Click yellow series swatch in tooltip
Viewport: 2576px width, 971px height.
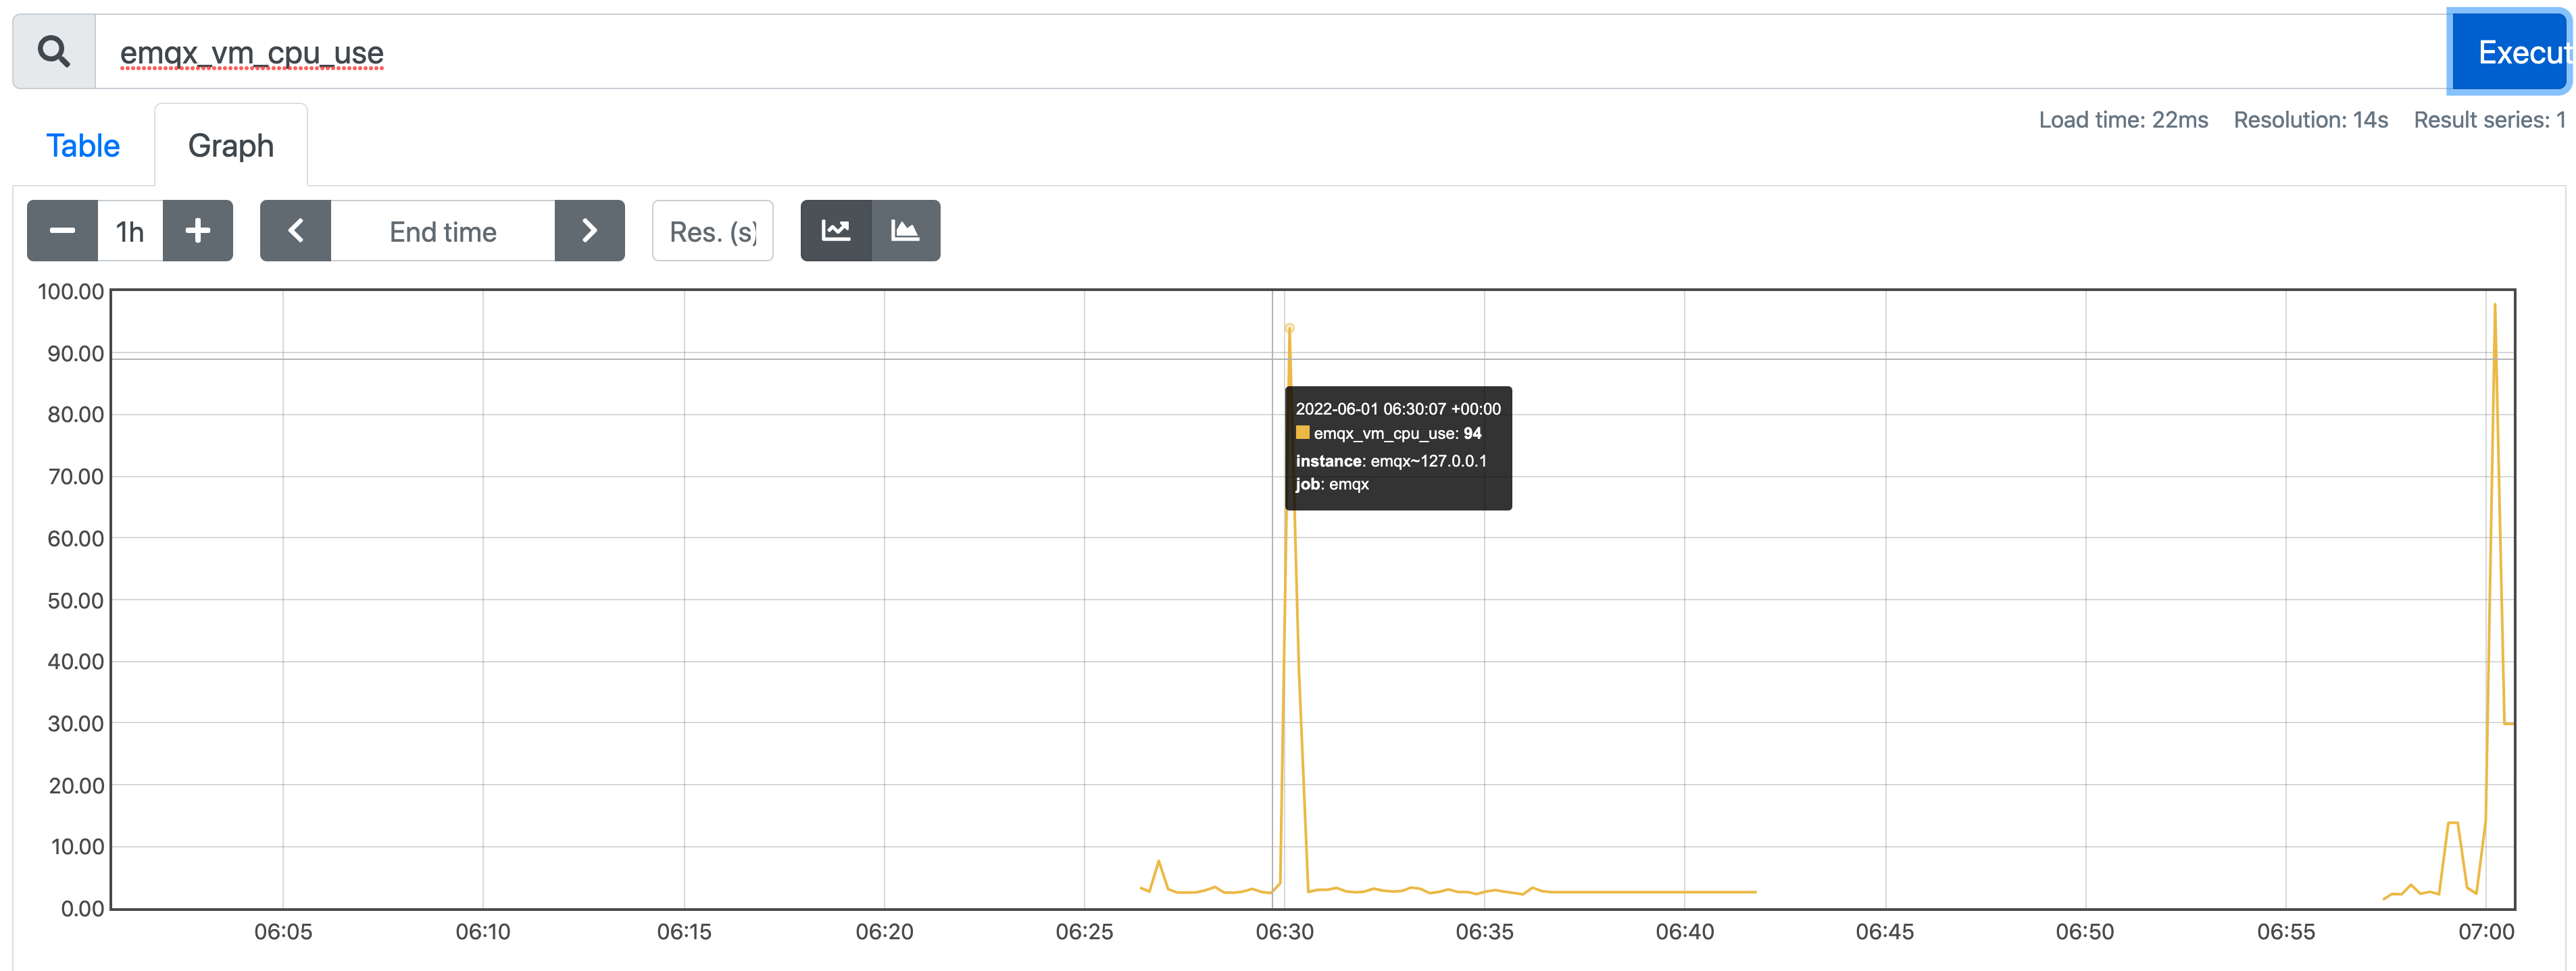pyautogui.click(x=1302, y=433)
